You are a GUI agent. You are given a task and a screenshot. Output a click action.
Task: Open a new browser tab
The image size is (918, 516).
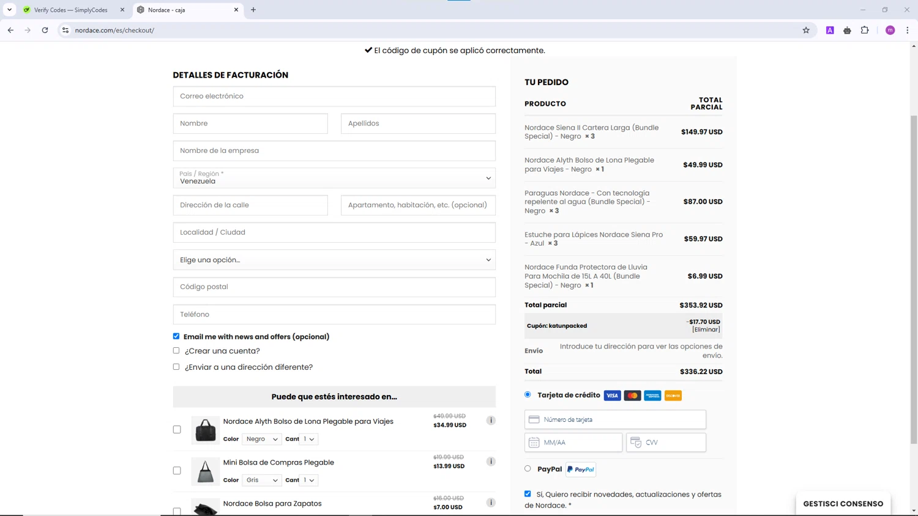[x=253, y=10]
